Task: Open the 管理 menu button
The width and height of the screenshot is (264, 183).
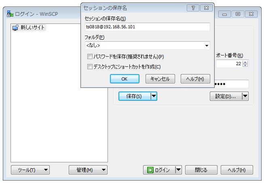Action: 88,170
